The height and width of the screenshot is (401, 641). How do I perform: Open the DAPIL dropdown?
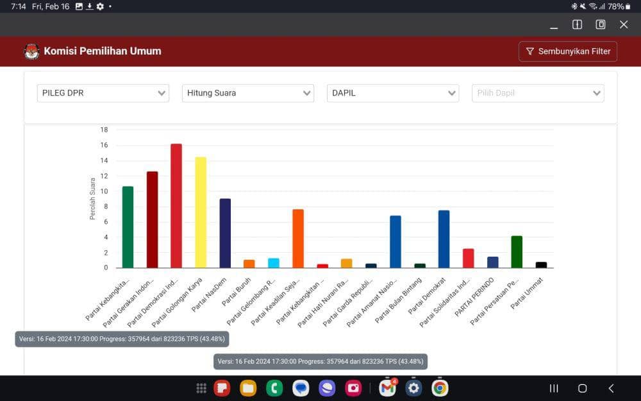click(393, 93)
